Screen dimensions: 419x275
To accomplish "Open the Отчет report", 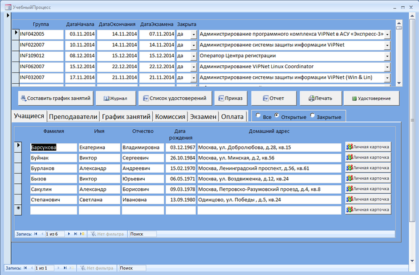I will (x=273, y=98).
